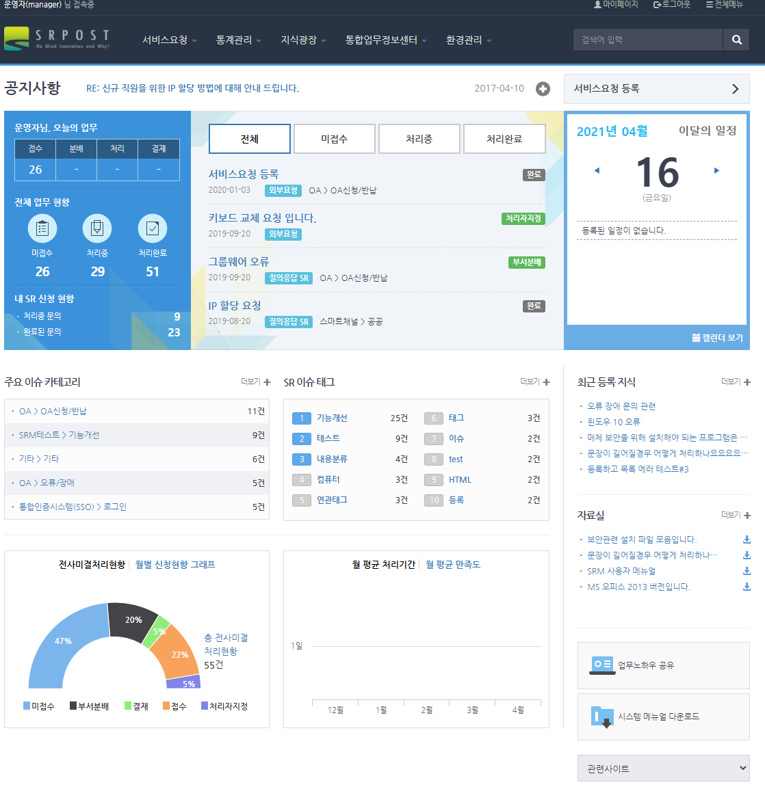Select the 미접수 tab
The width and height of the screenshot is (765, 789).
tap(334, 139)
